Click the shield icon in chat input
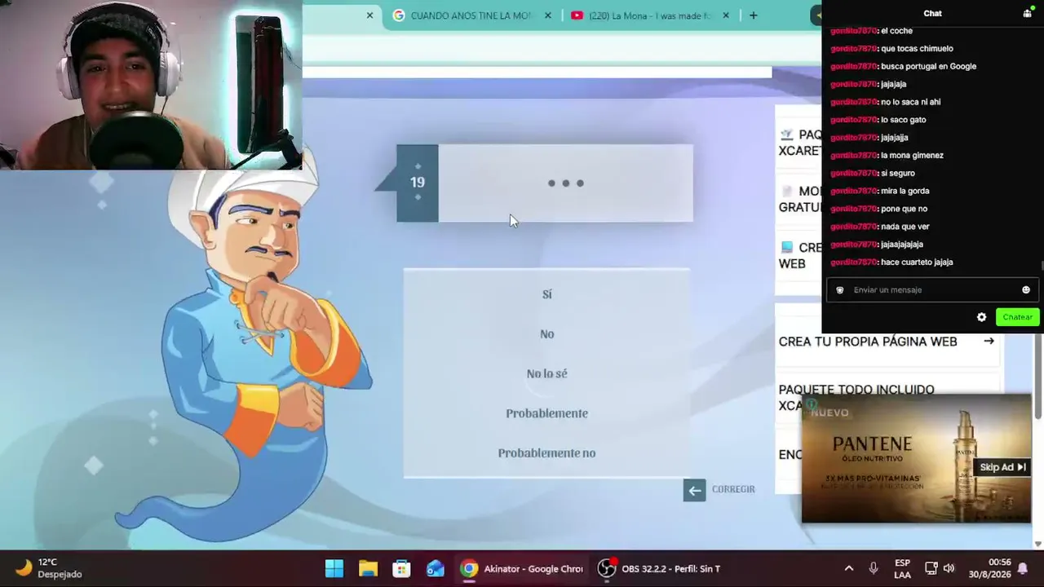The image size is (1044, 587). coord(840,290)
